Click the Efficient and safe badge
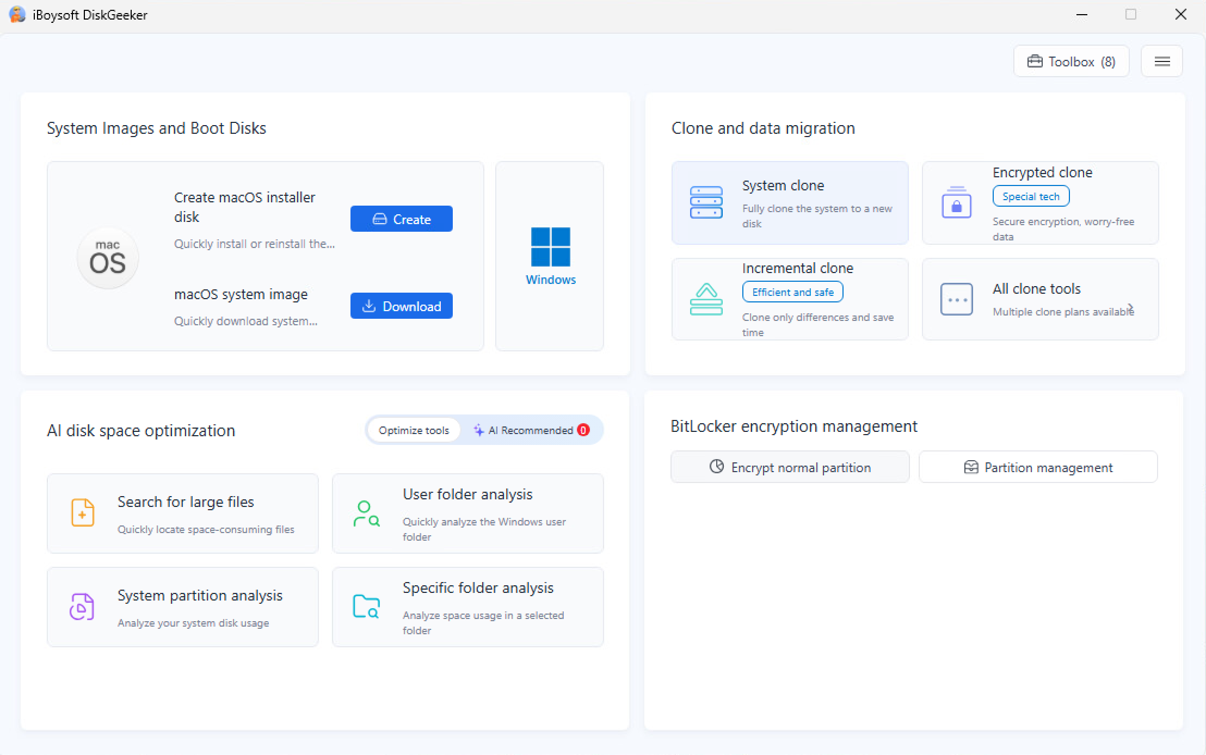Image resolution: width=1206 pixels, height=755 pixels. (x=793, y=292)
